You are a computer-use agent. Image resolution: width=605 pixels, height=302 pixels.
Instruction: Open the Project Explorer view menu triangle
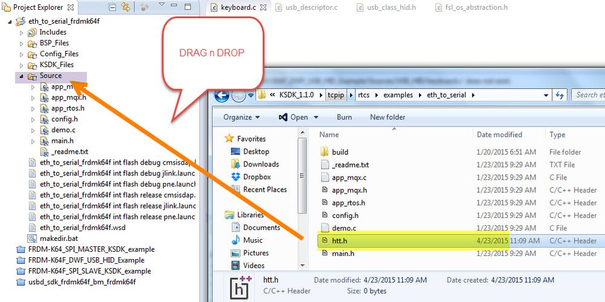pyautogui.click(x=162, y=5)
